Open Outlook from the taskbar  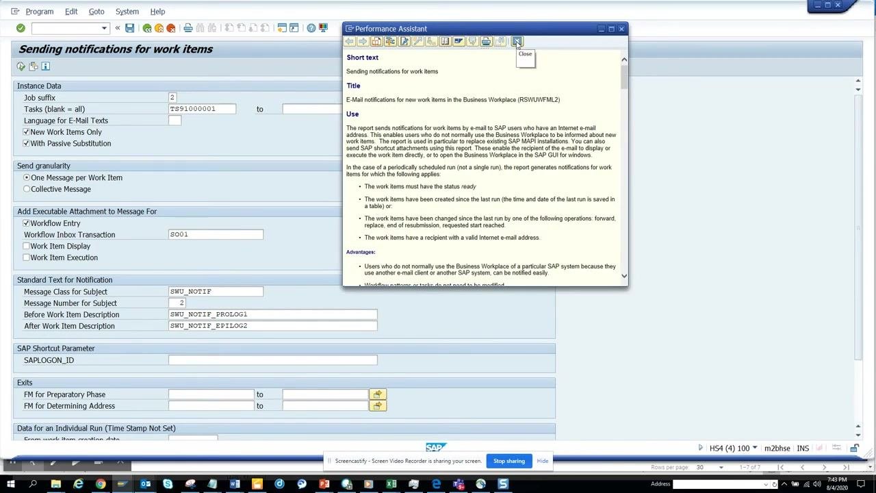145,485
